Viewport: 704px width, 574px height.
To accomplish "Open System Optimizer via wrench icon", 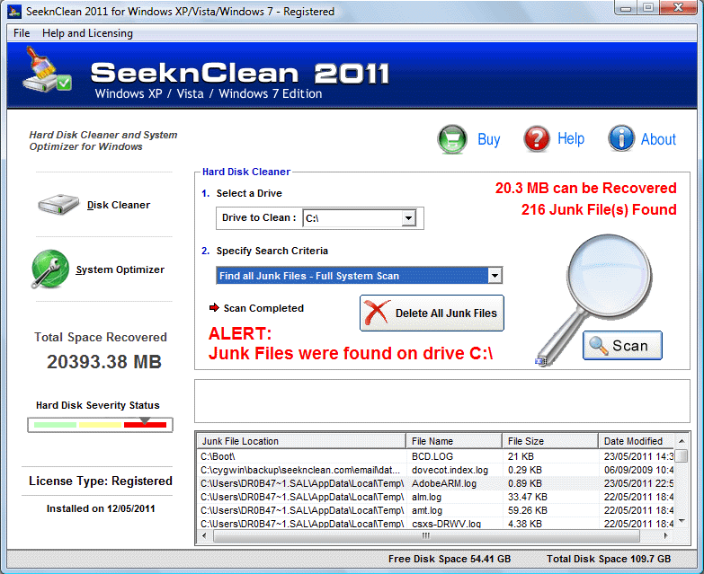I will pos(50,269).
